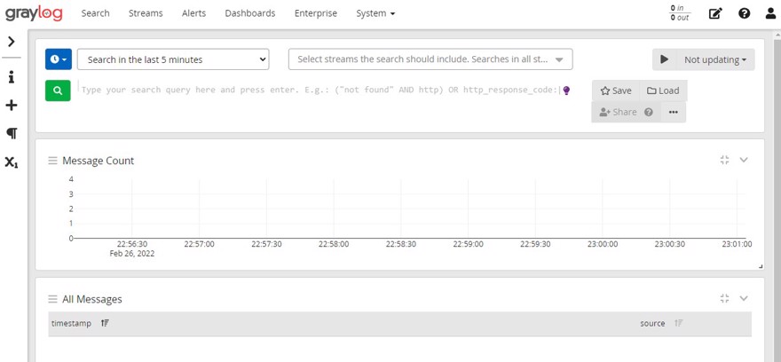
Task: Click the 23:00:00 chart axis label
Action: 603,244
